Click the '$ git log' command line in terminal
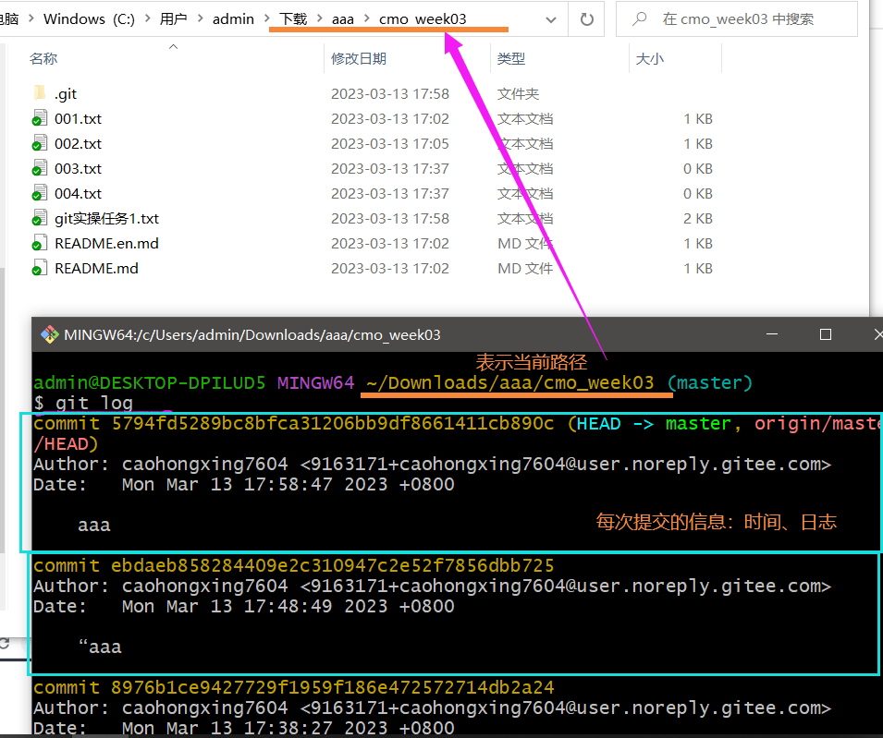This screenshot has width=883, height=738. tap(83, 403)
